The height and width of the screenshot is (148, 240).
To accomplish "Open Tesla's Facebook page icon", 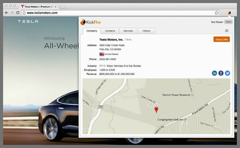I will [x=221, y=73].
